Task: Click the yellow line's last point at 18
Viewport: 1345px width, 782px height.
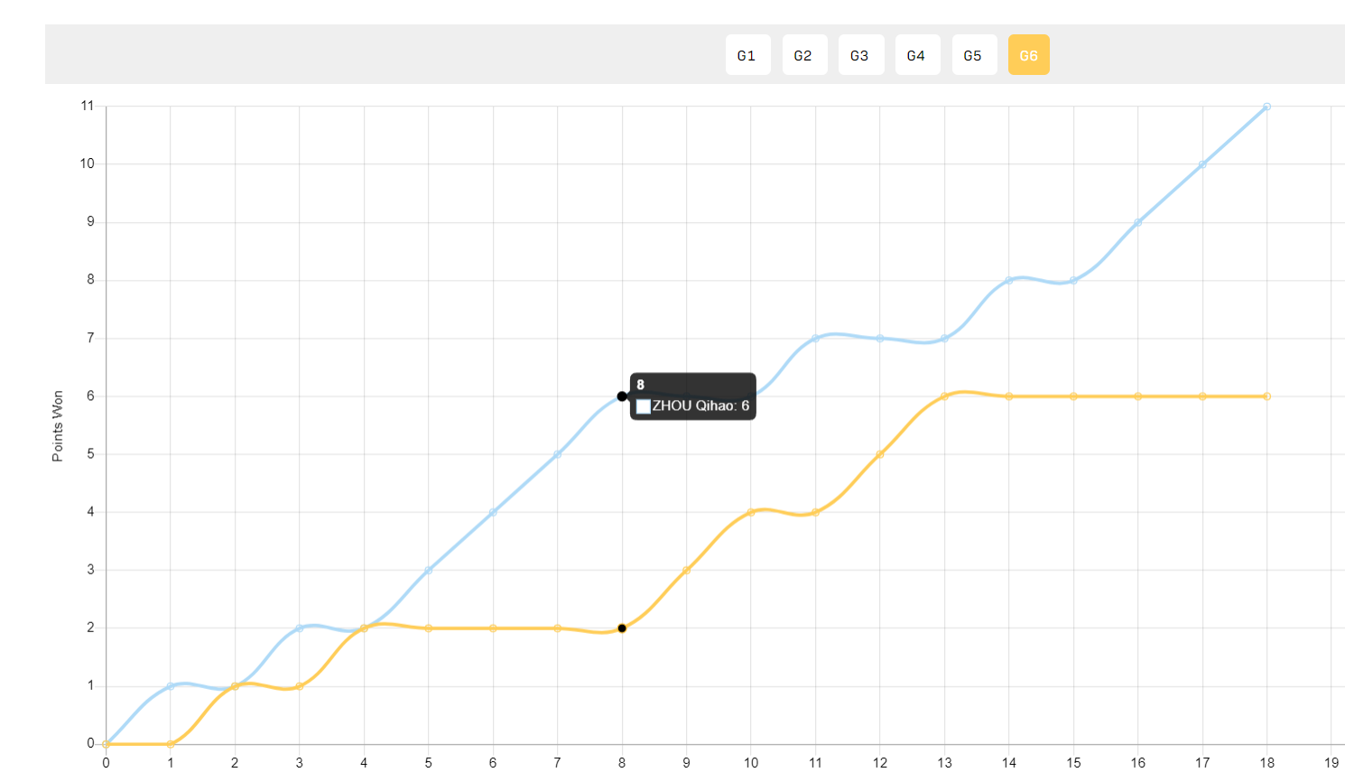Action: pyautogui.click(x=1266, y=396)
